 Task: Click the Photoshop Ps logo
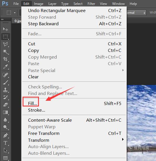[x=5, y=3]
